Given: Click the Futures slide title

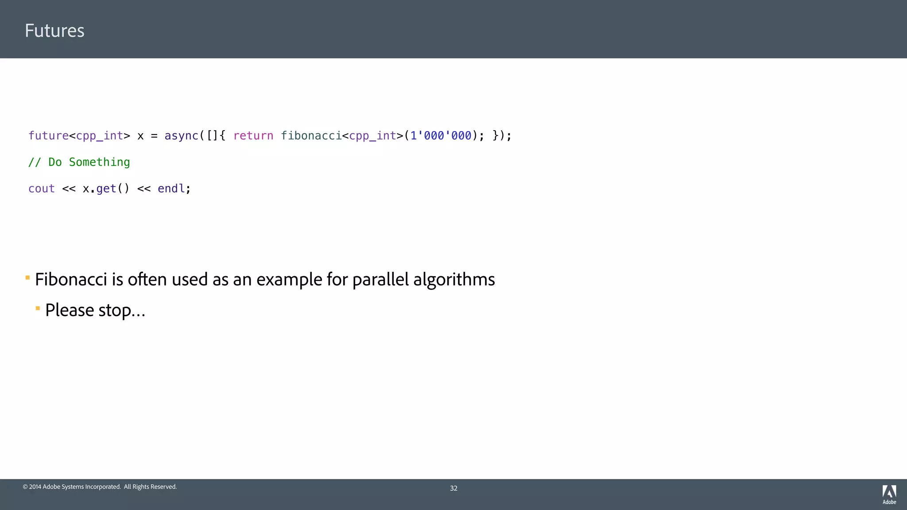Looking at the screenshot, I should point(54,31).
